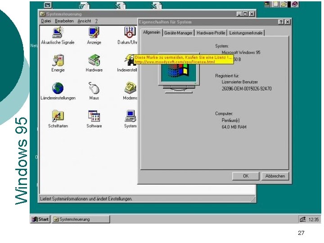The width and height of the screenshot is (324, 243).
Task: Open the Datei menu
Action: pyautogui.click(x=46, y=21)
